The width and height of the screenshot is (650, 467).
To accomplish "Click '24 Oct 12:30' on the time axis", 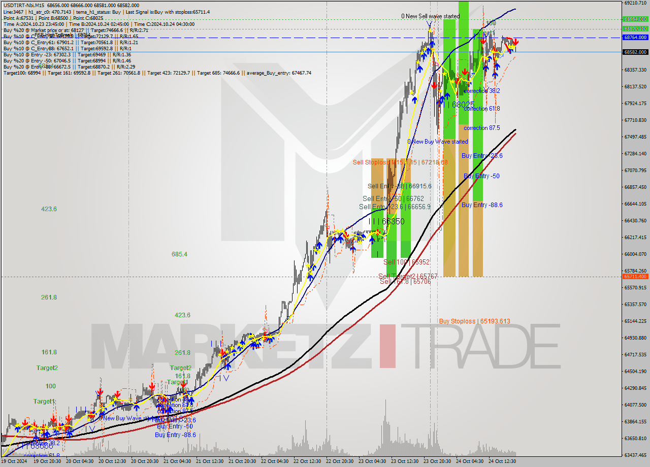I will click(x=502, y=461).
